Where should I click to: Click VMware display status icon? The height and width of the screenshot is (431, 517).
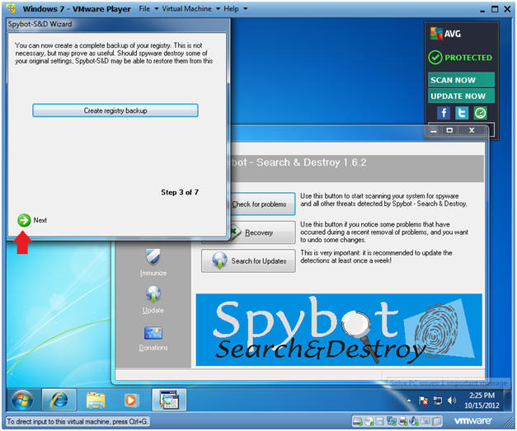click(425, 421)
